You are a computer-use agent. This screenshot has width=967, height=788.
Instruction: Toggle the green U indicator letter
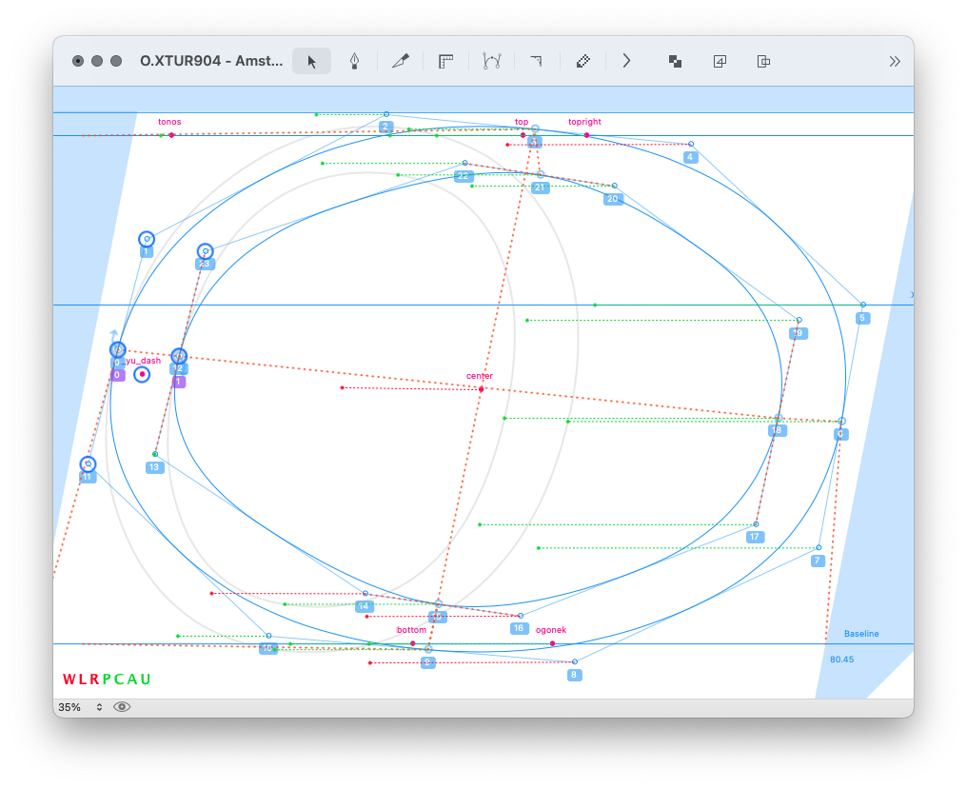[146, 680]
